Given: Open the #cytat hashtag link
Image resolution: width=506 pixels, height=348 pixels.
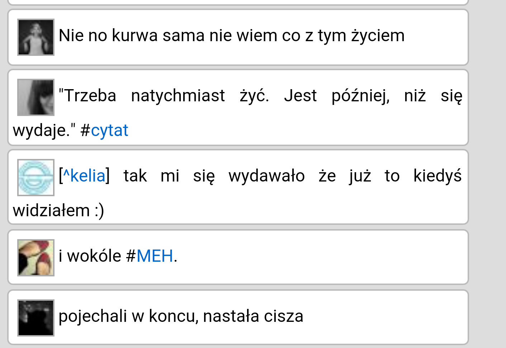Looking at the screenshot, I should point(109,130).
